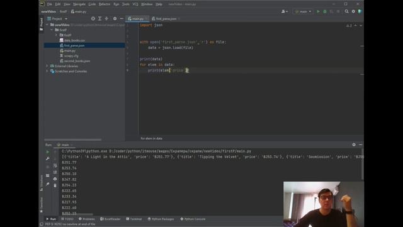Viewport: 403px width, 227px height.
Task: Open the Window menu
Action: pyautogui.click(x=147, y=4)
